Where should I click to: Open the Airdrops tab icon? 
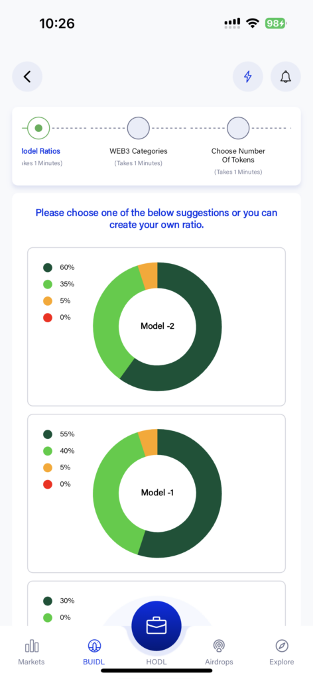point(219,647)
